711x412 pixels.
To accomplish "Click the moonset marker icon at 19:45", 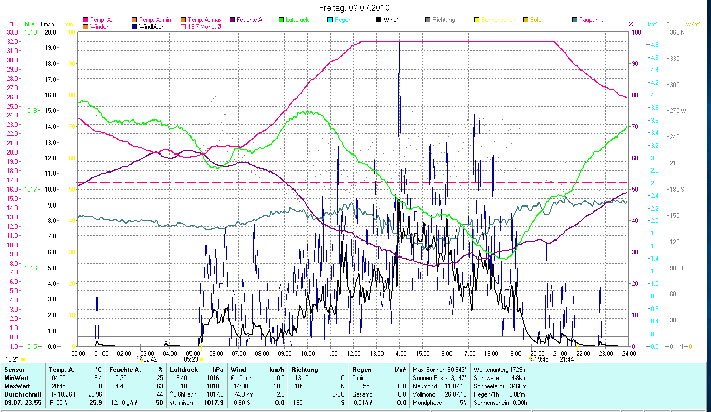I will 530,359.
